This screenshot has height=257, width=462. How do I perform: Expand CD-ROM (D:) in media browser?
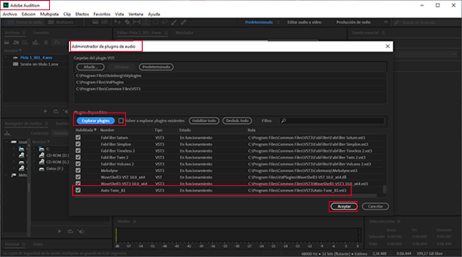(35, 155)
